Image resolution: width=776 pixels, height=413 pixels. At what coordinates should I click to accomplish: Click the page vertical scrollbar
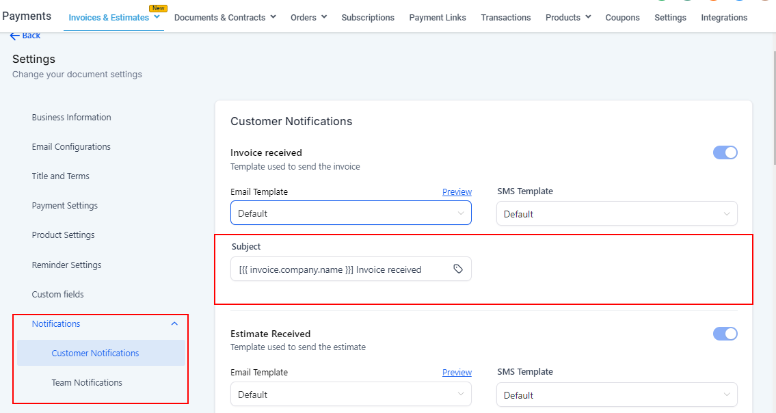[773, 107]
